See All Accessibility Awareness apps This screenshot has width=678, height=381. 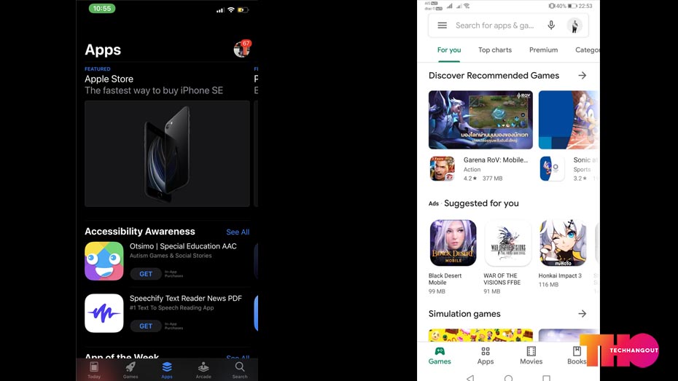click(x=238, y=232)
